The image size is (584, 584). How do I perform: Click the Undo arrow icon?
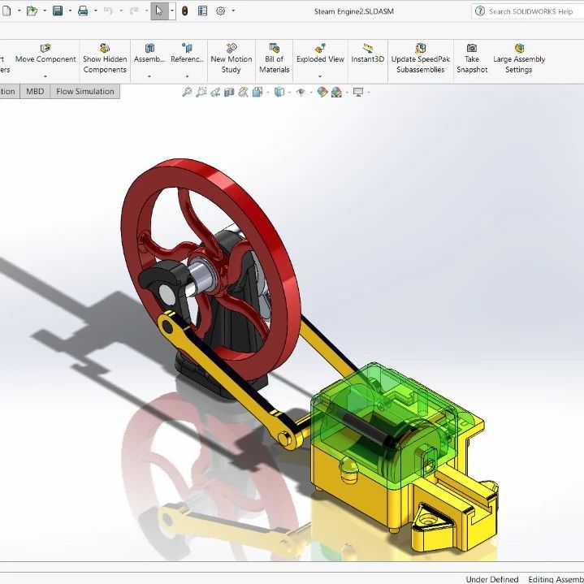coord(108,11)
